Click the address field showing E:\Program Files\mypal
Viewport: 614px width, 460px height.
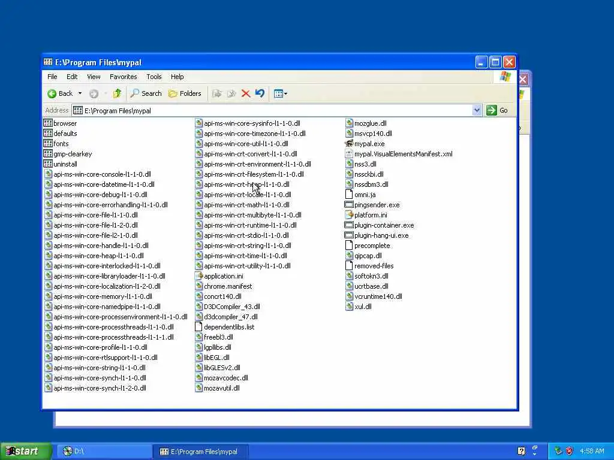point(272,111)
